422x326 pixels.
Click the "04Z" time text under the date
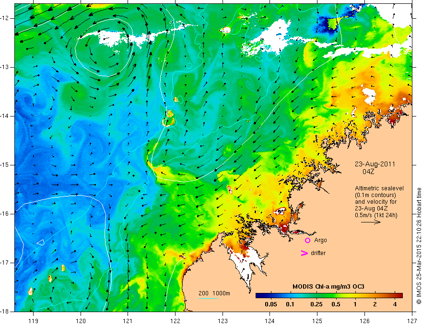tap(368, 172)
